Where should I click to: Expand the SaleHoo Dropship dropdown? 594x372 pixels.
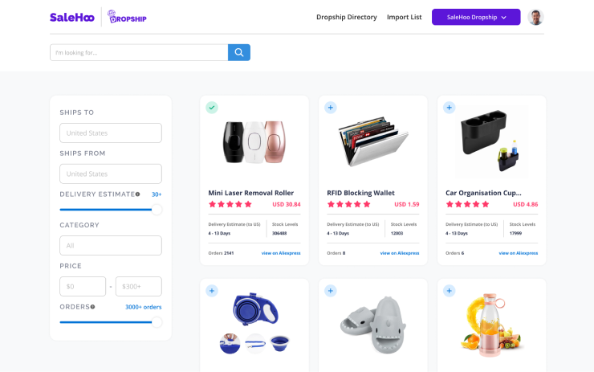point(476,17)
